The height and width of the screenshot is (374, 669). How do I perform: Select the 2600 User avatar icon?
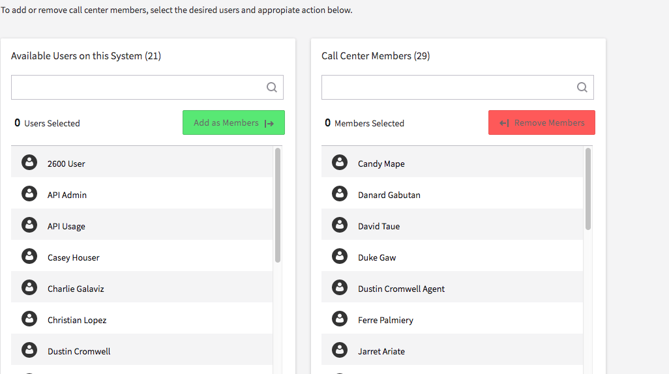coord(29,162)
